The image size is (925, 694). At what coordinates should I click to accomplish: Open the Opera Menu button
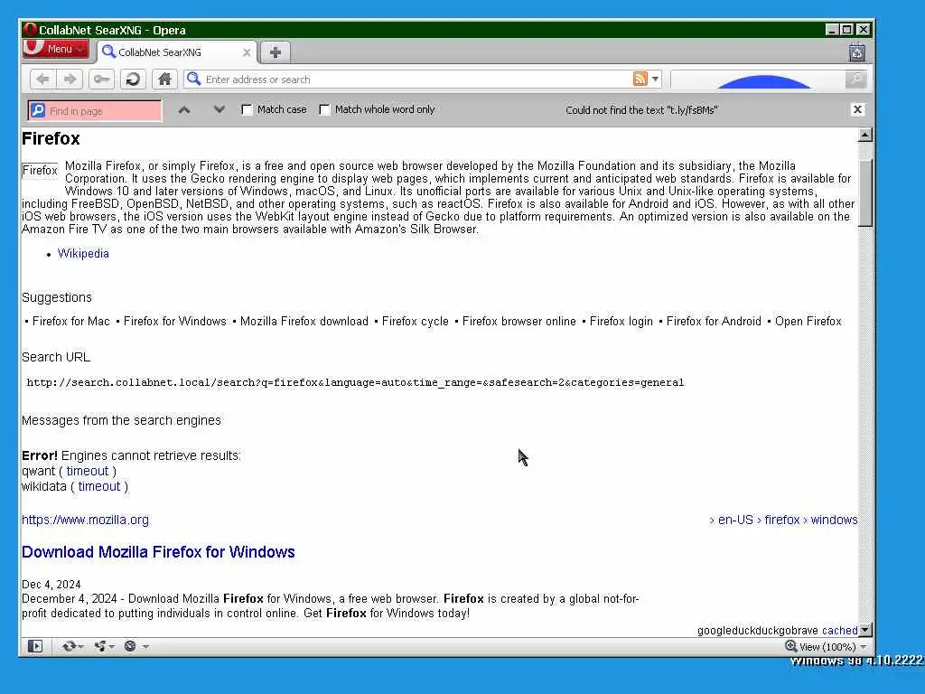click(x=55, y=49)
